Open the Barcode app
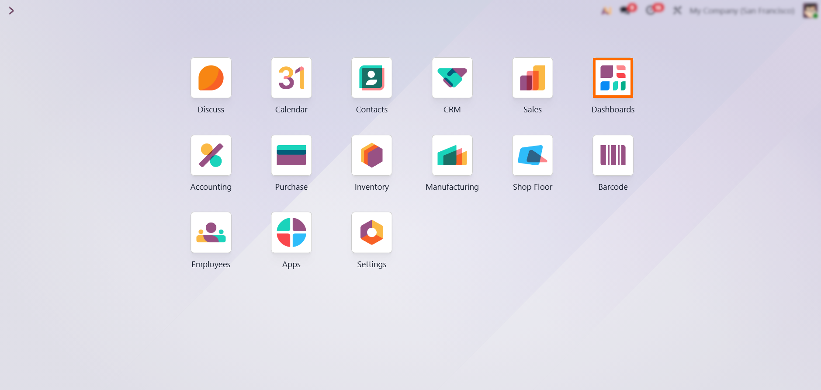821x390 pixels. [x=613, y=156]
